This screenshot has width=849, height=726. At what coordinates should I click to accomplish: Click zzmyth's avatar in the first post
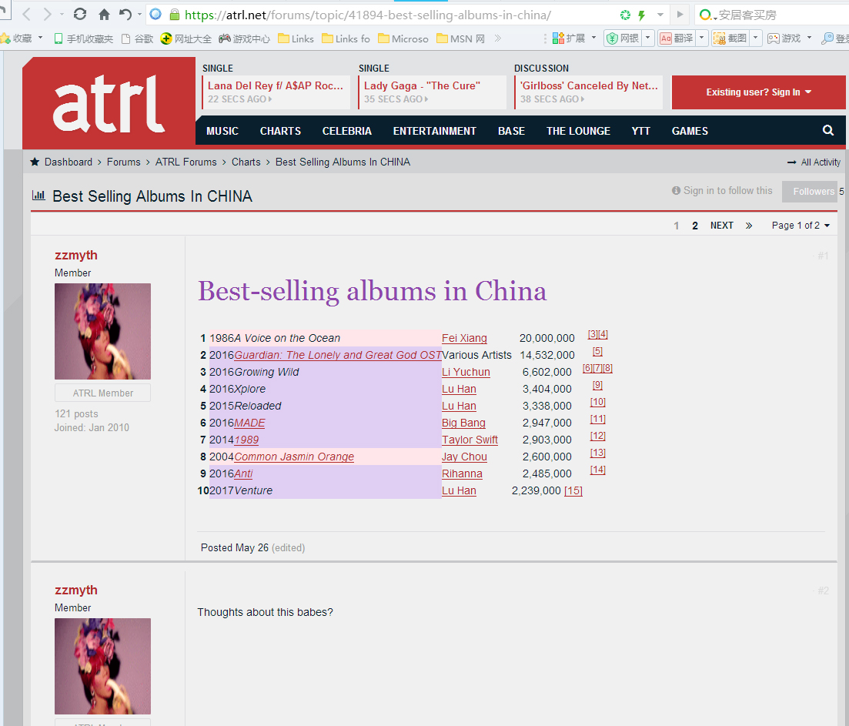point(102,331)
